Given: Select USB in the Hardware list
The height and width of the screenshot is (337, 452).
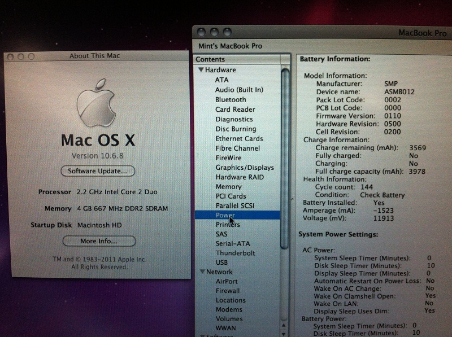Looking at the screenshot, I should pyautogui.click(x=221, y=262).
